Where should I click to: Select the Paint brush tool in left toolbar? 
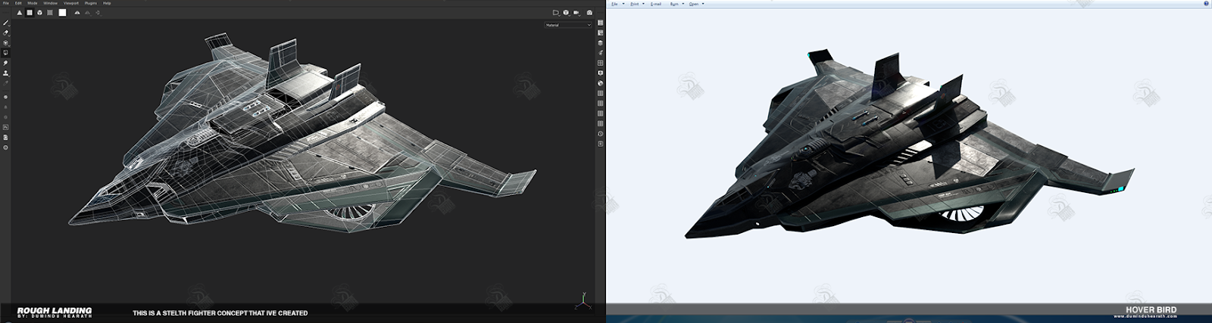6,23
